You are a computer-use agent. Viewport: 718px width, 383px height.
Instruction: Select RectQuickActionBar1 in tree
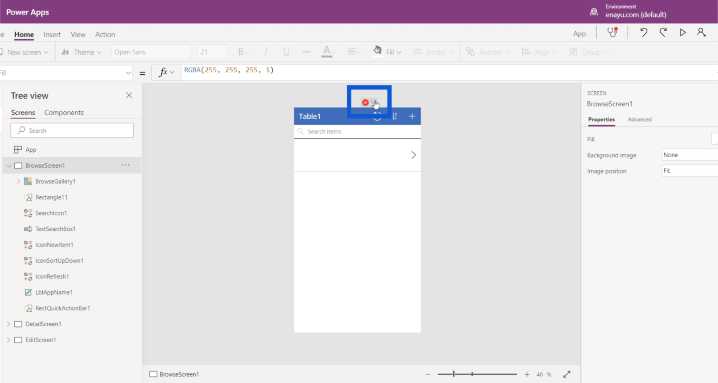pyautogui.click(x=62, y=308)
